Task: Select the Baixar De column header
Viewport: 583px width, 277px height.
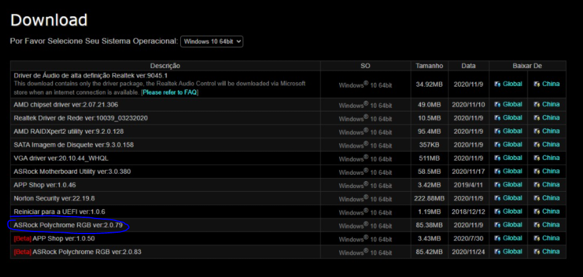Action: pos(528,66)
